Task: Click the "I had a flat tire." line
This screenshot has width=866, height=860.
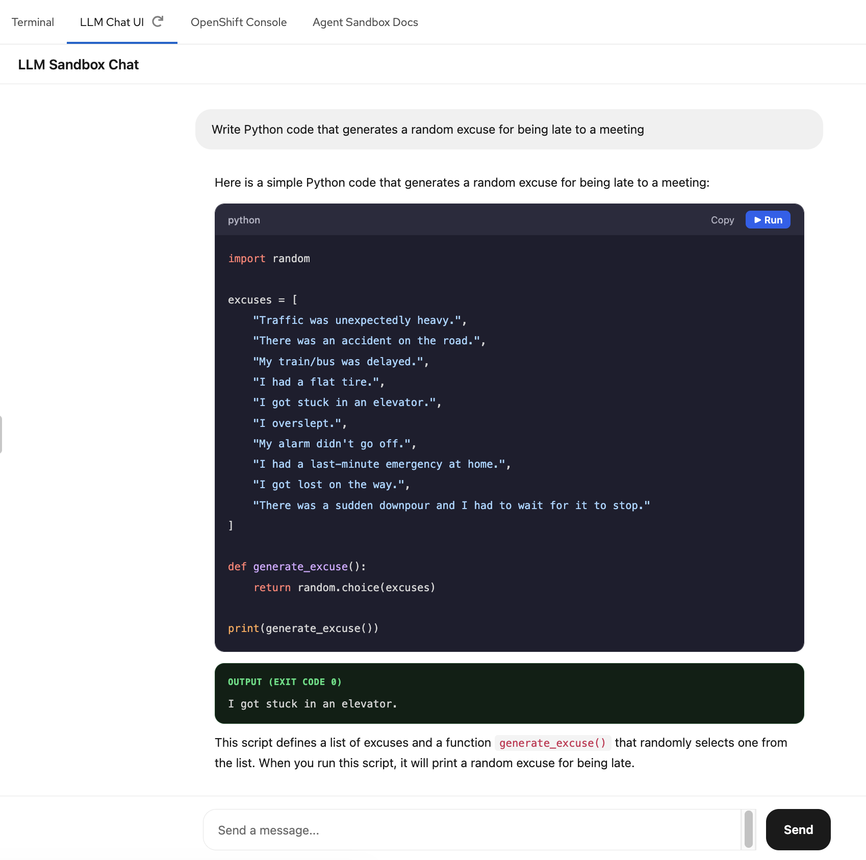Action: pos(319,382)
